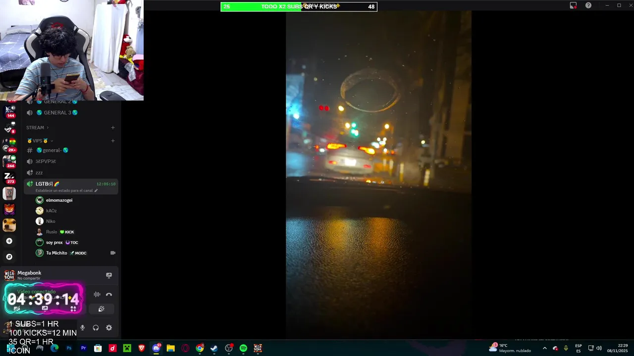Open clock and date 22:29

[618, 348]
